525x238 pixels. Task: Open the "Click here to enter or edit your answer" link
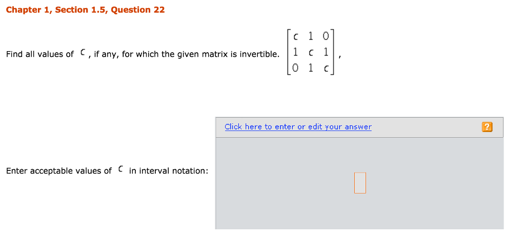pyautogui.click(x=298, y=127)
